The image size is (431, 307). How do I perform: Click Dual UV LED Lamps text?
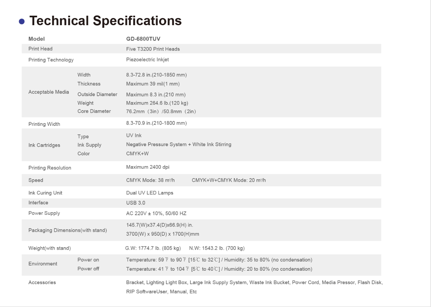click(149, 193)
